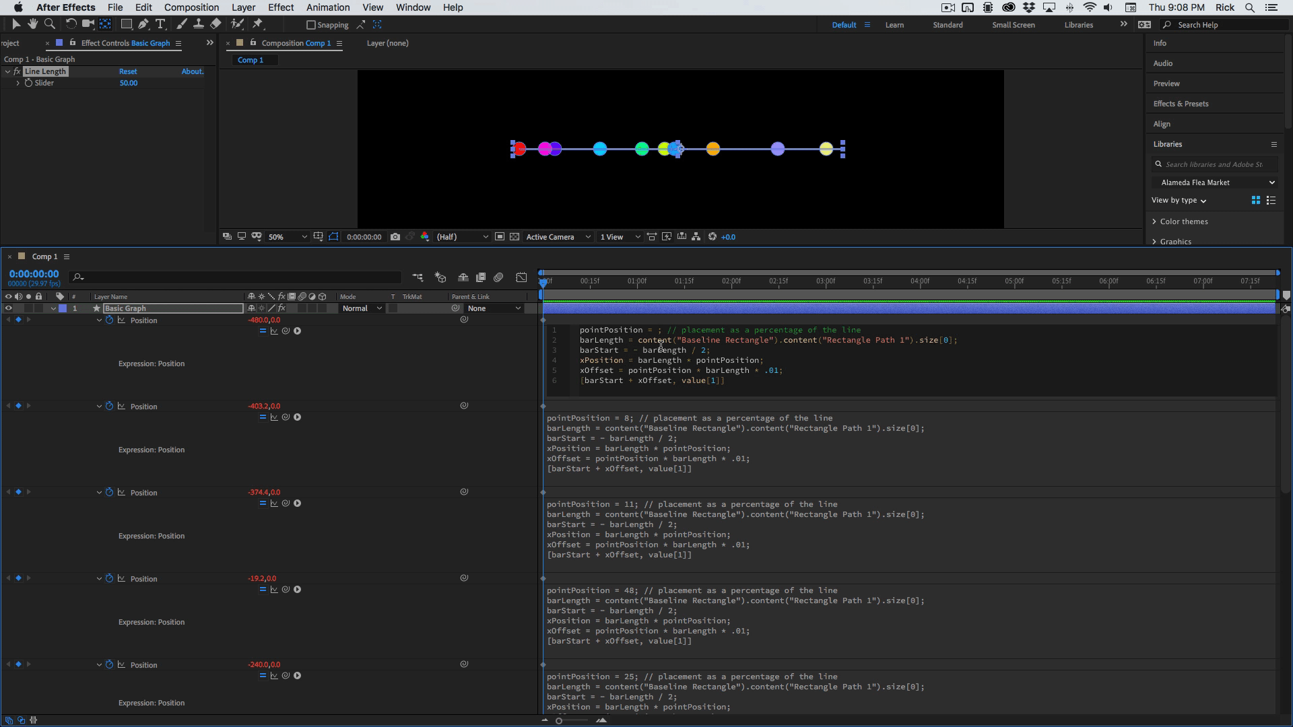Select the Zoom tool in toolbar
Viewport: 1293px width, 727px height.
click(x=49, y=24)
